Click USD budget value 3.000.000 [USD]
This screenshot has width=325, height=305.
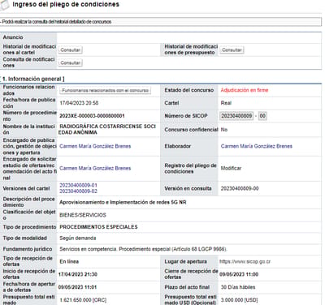[x=239, y=300]
